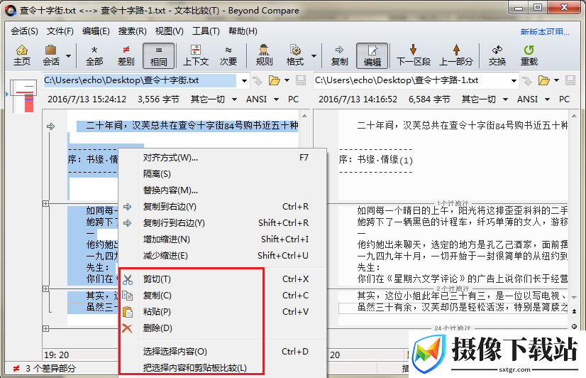Click the right file path input field
This screenshot has width=586, height=378.
click(x=411, y=80)
